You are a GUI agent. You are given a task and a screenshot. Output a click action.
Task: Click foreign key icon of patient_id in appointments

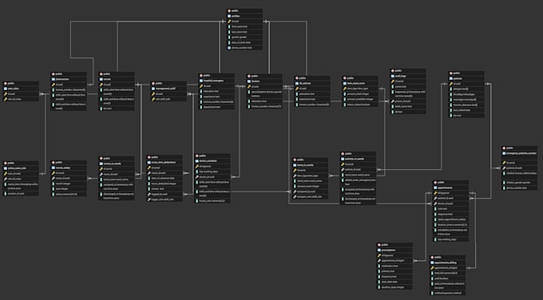coord(435,198)
